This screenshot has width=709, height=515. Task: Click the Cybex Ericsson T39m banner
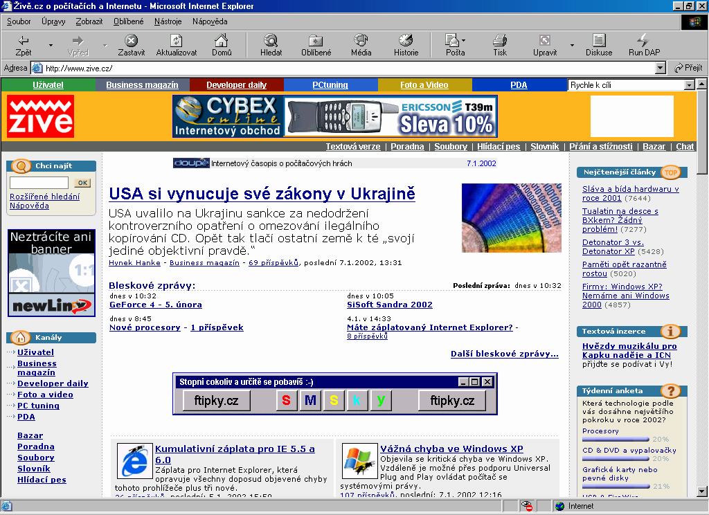tap(335, 116)
